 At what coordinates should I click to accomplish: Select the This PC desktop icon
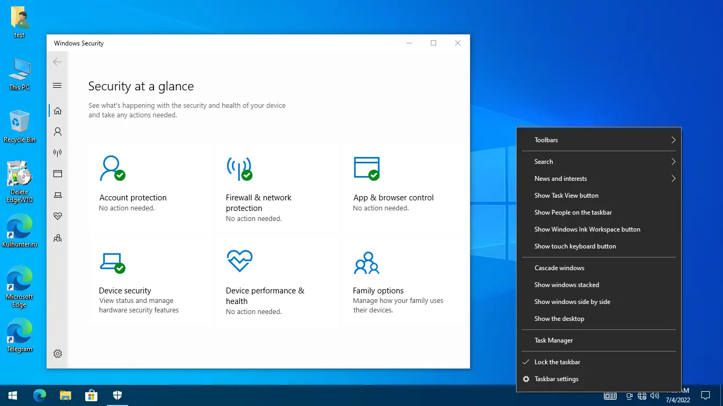[x=20, y=75]
